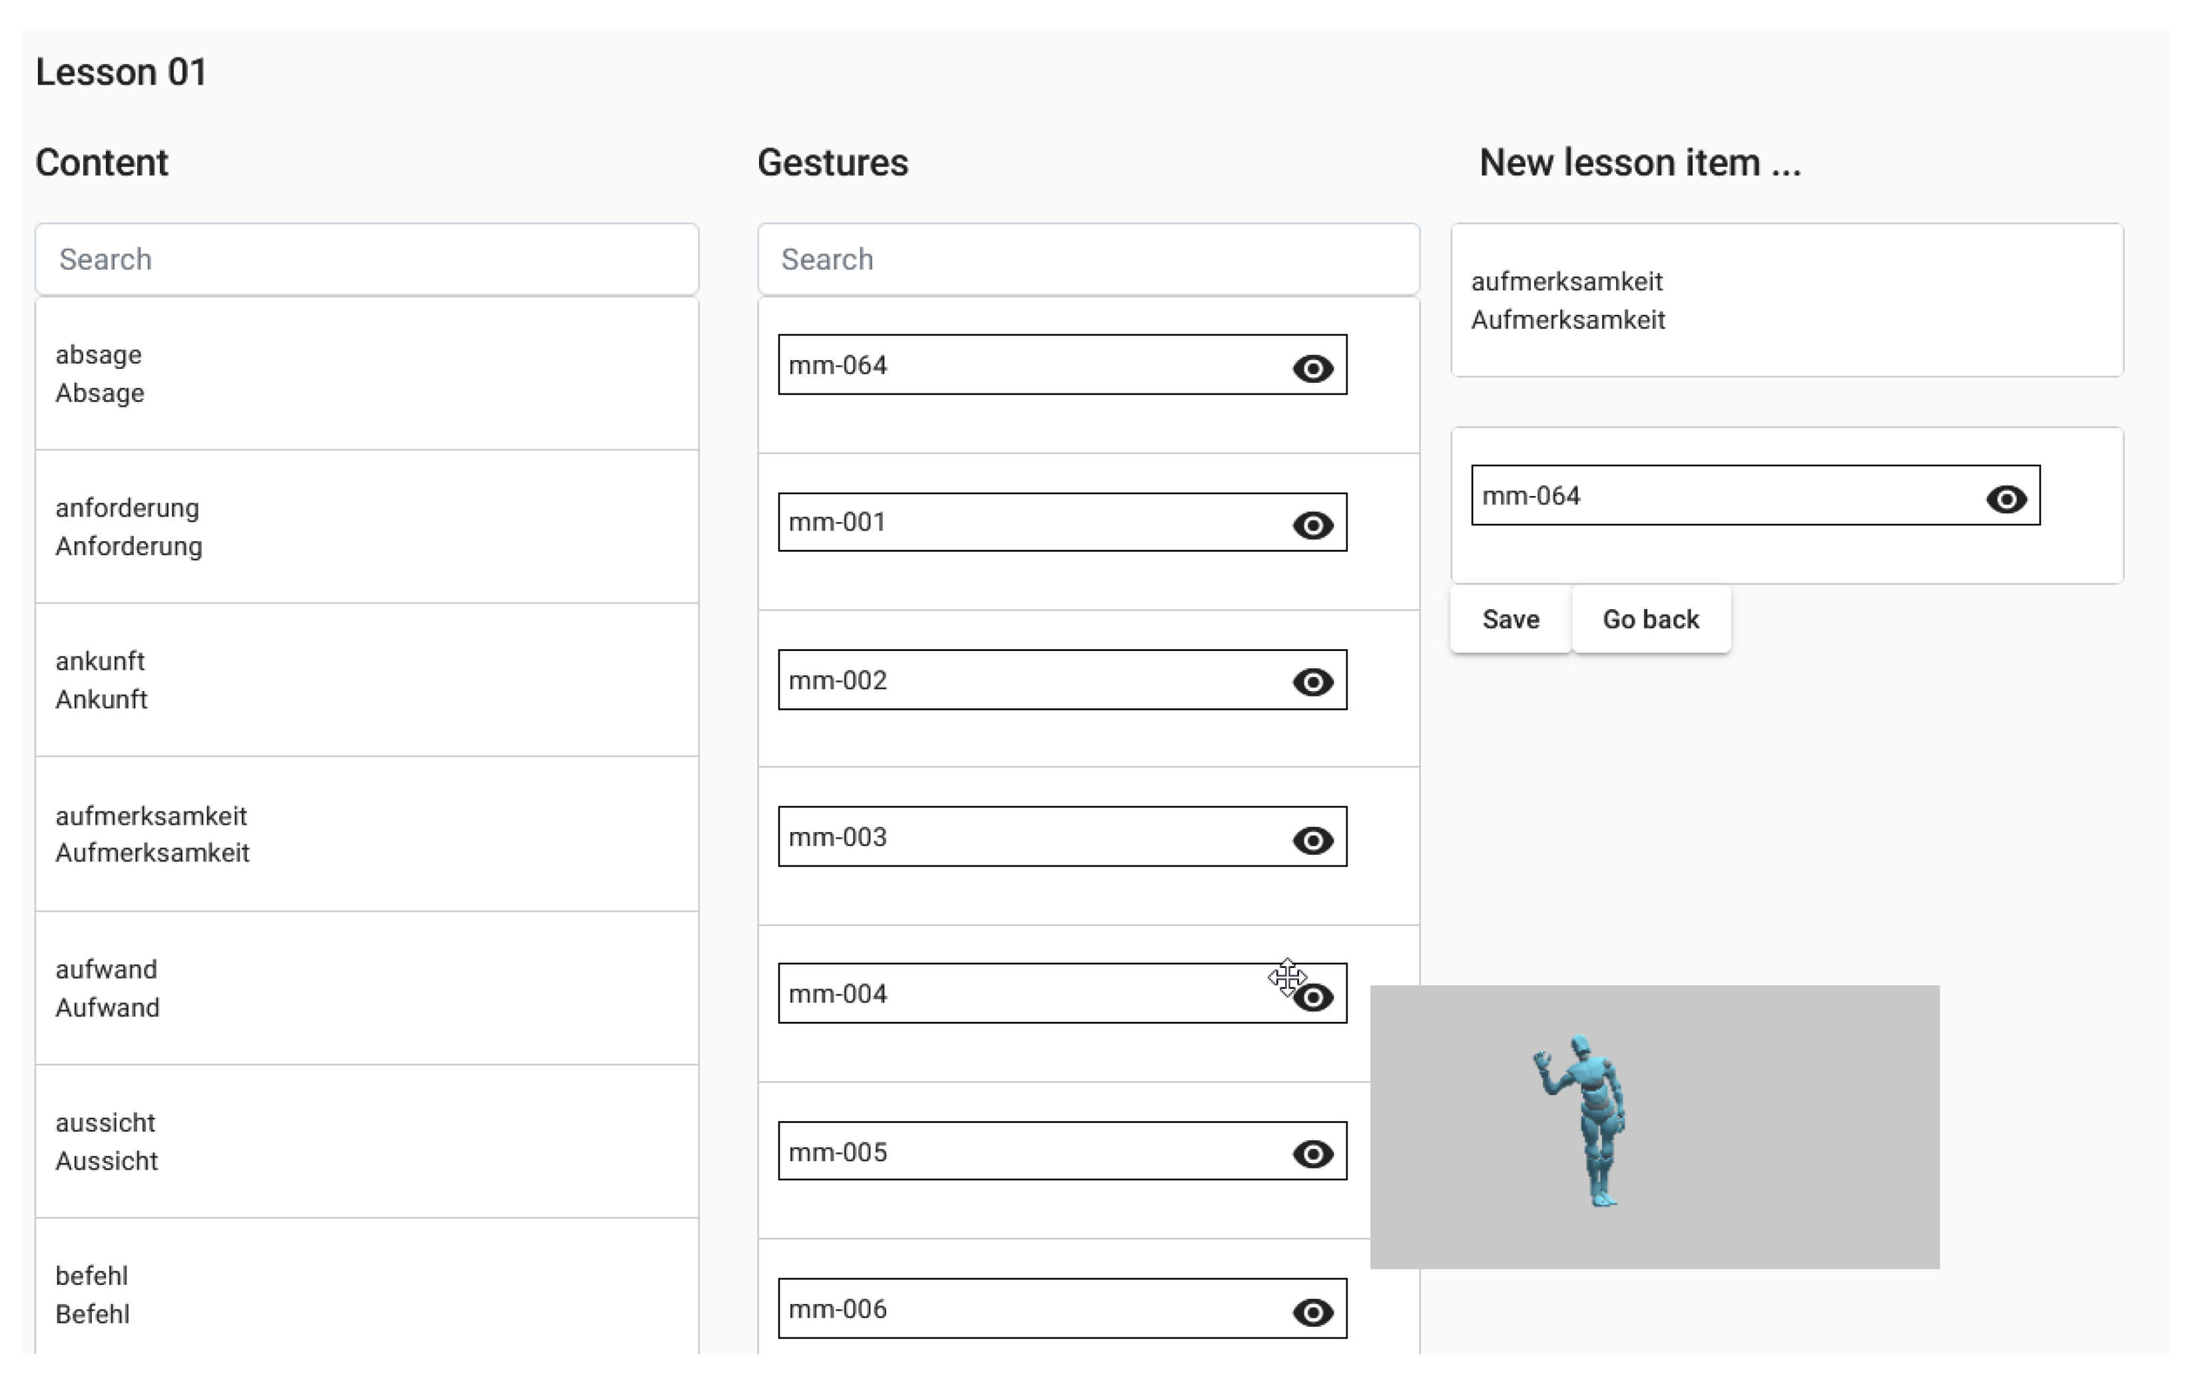Preview the mm-003 gesture animation

pyautogui.click(x=1312, y=840)
